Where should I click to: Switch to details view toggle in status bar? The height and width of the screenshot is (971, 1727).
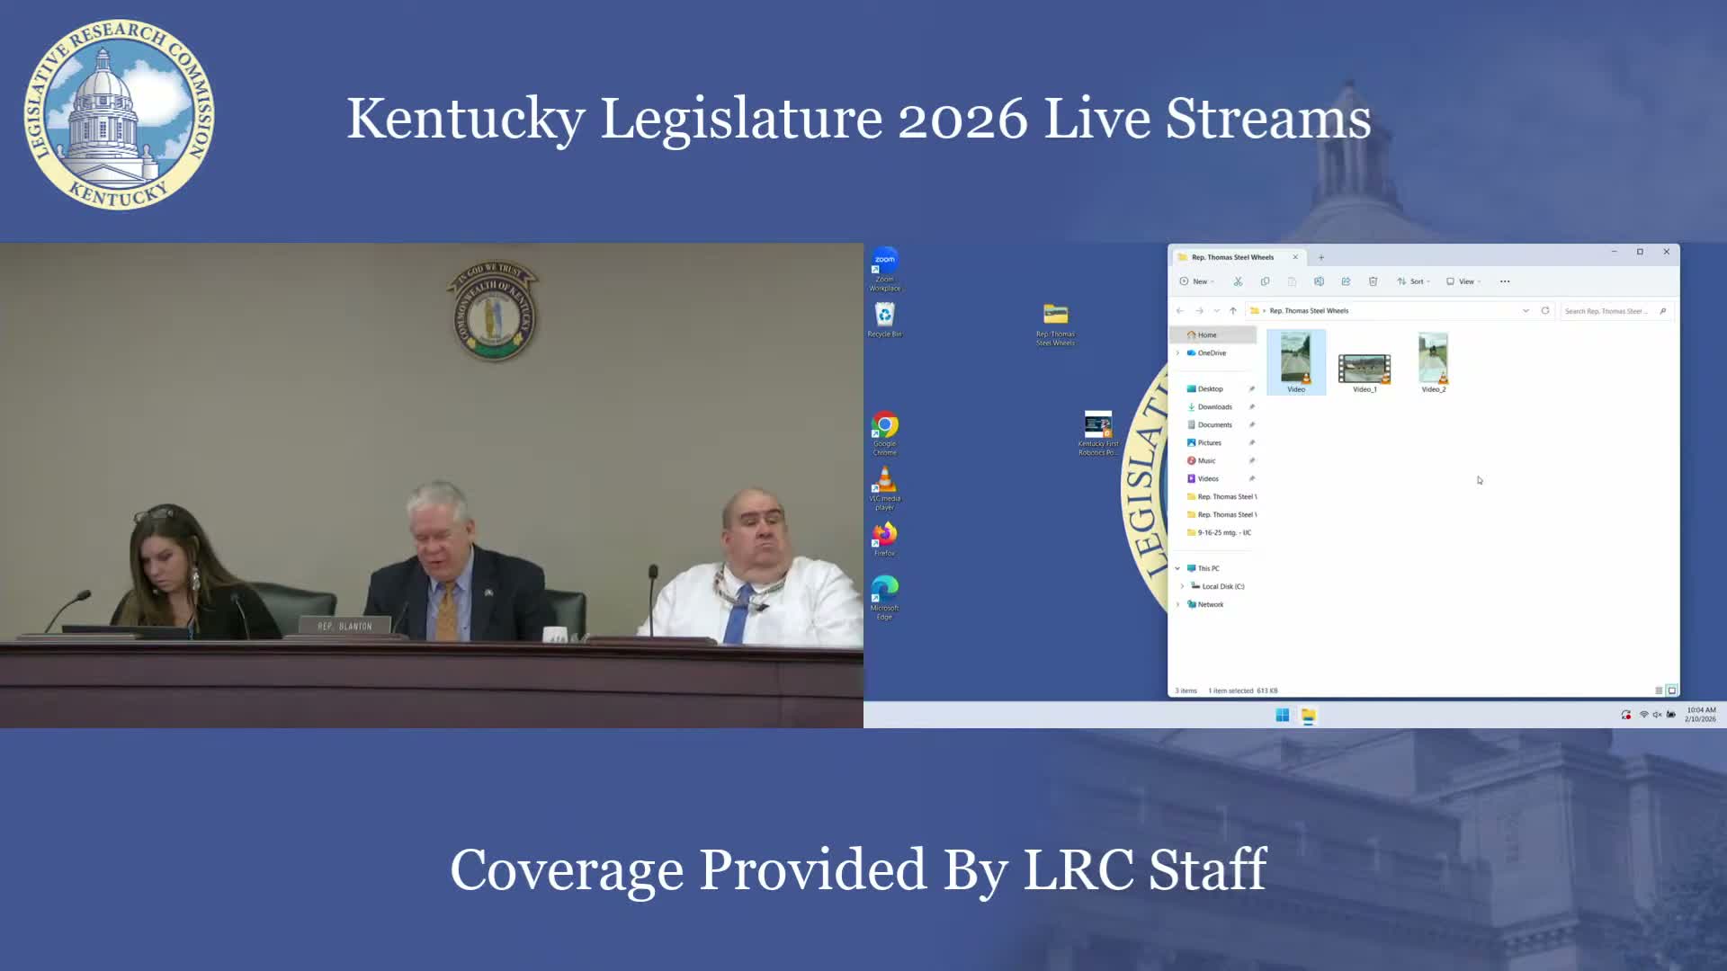click(1659, 690)
